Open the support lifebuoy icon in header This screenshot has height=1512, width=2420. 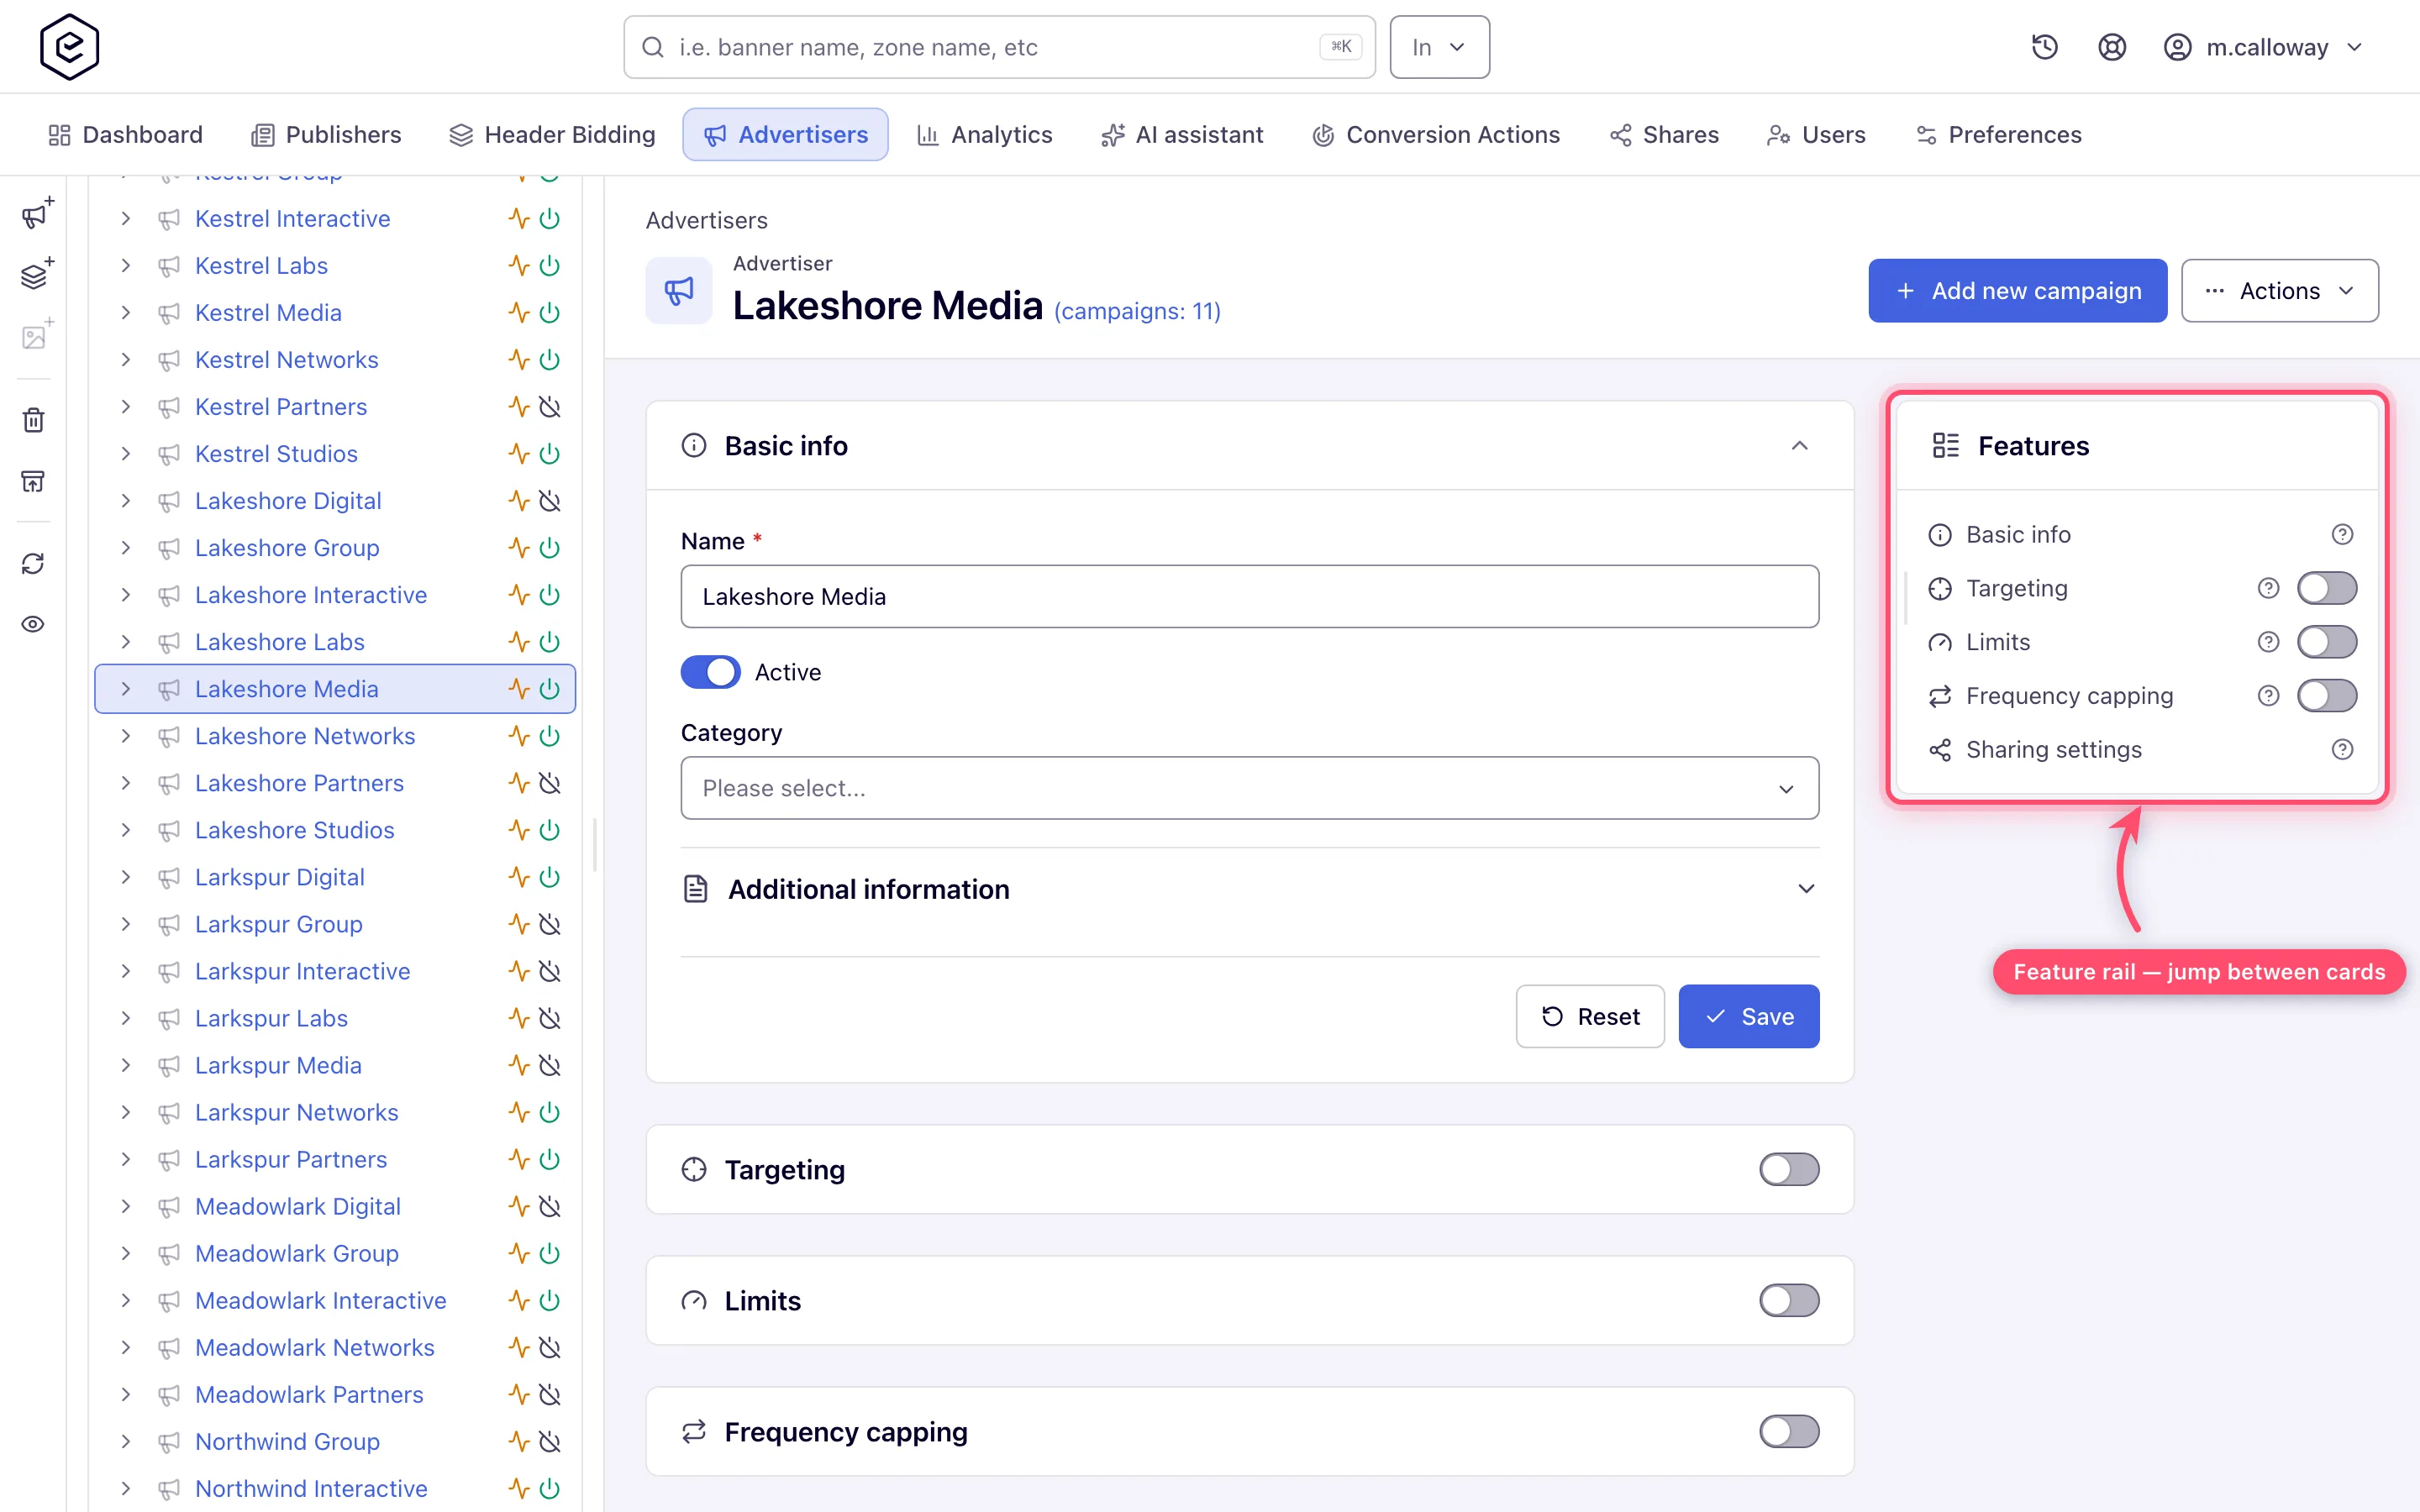pyautogui.click(x=2111, y=47)
